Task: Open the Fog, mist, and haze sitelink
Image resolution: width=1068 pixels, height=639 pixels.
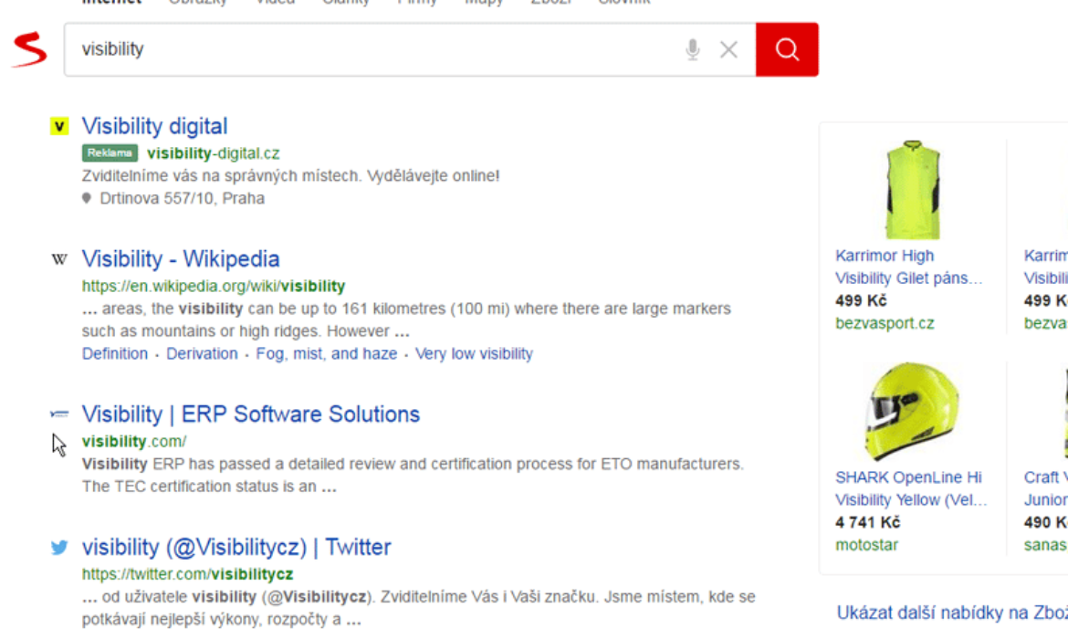Action: 326,353
